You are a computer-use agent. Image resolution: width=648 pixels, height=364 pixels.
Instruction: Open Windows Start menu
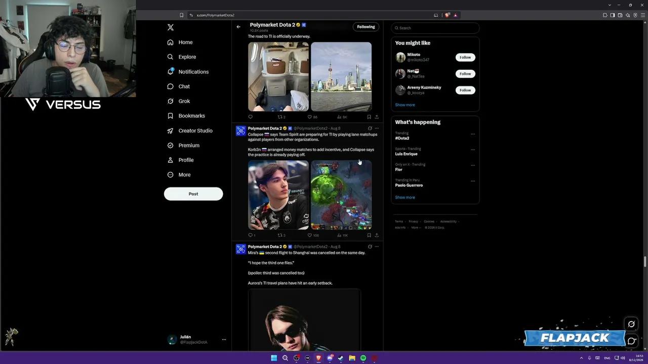click(x=274, y=358)
